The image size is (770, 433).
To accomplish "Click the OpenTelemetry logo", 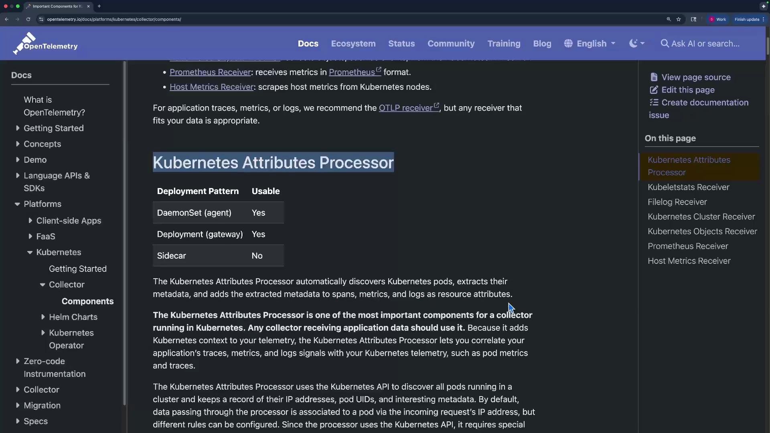I will (x=45, y=43).
